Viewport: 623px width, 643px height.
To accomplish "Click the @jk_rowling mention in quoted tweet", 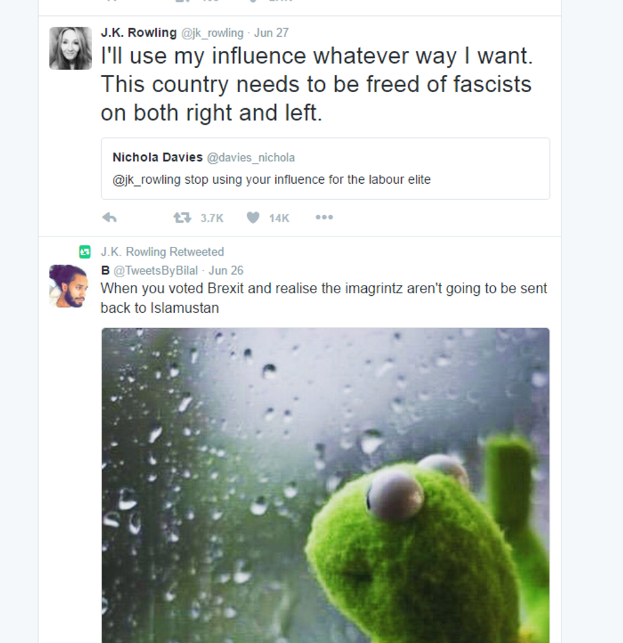I will (146, 180).
